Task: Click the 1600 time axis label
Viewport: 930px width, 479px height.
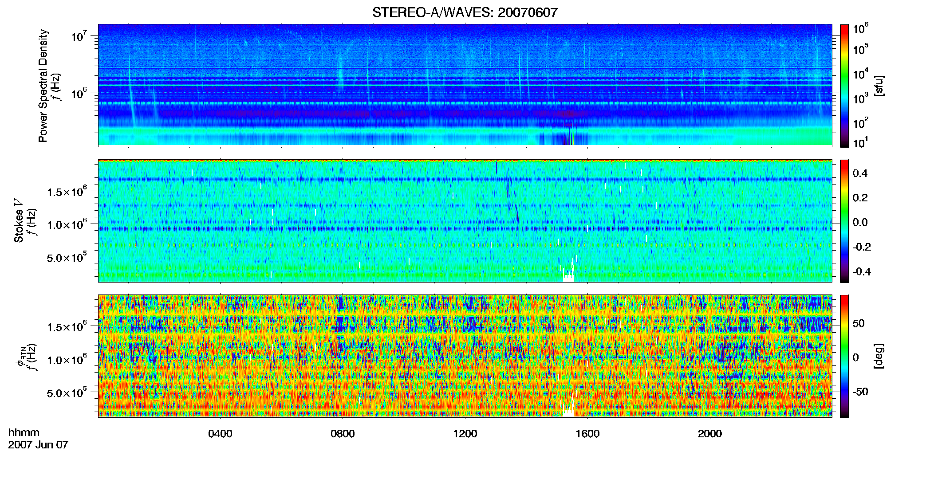Action: coord(587,434)
